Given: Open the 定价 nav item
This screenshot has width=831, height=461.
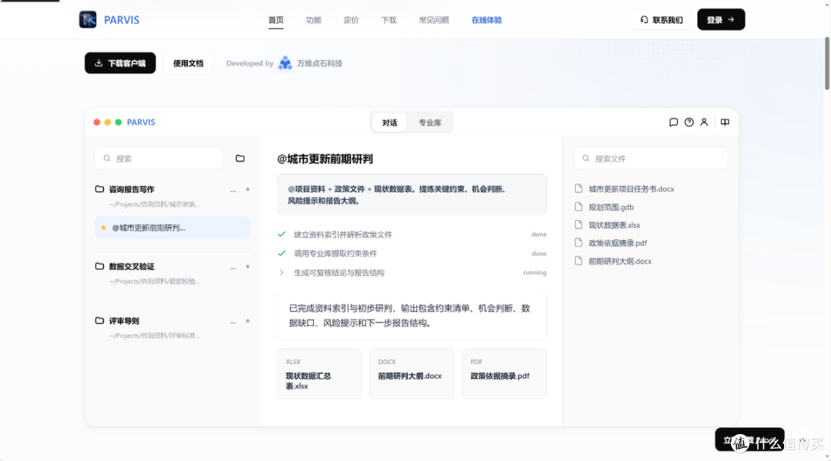Looking at the screenshot, I should [351, 20].
